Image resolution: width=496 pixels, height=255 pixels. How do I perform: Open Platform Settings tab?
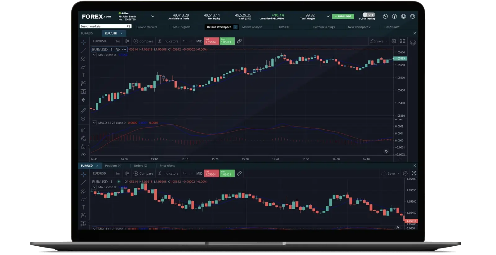[x=324, y=27]
